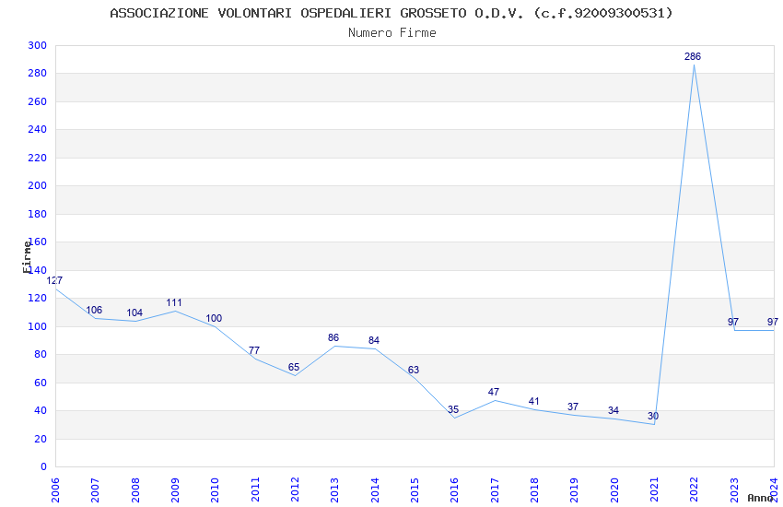The width and height of the screenshot is (783, 507).
Task: Click the 2012 year label on x-axis
Action: pos(295,489)
